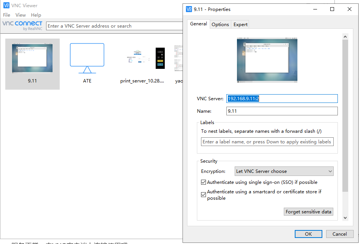Click the Properties dialog title bar icon
Image resolution: width=359 pixels, height=244 pixels.
189,9
